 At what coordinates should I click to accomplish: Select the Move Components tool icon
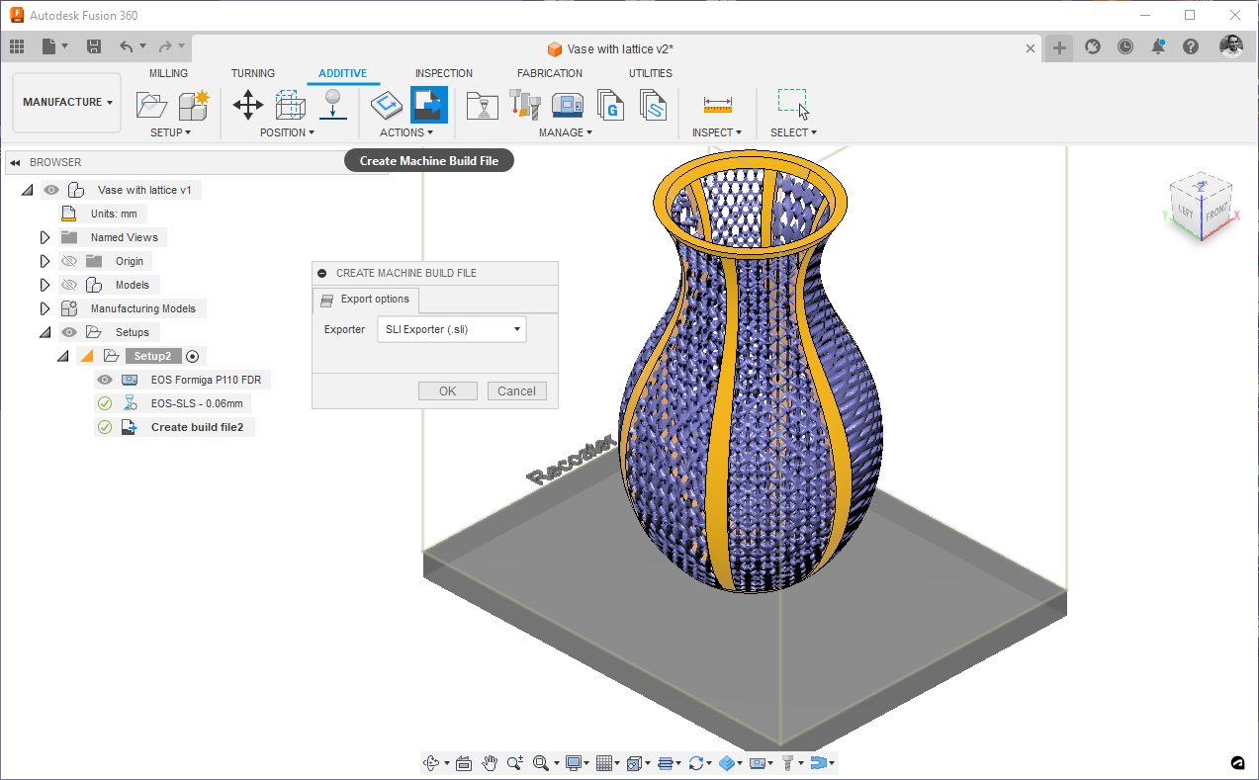[x=247, y=104]
